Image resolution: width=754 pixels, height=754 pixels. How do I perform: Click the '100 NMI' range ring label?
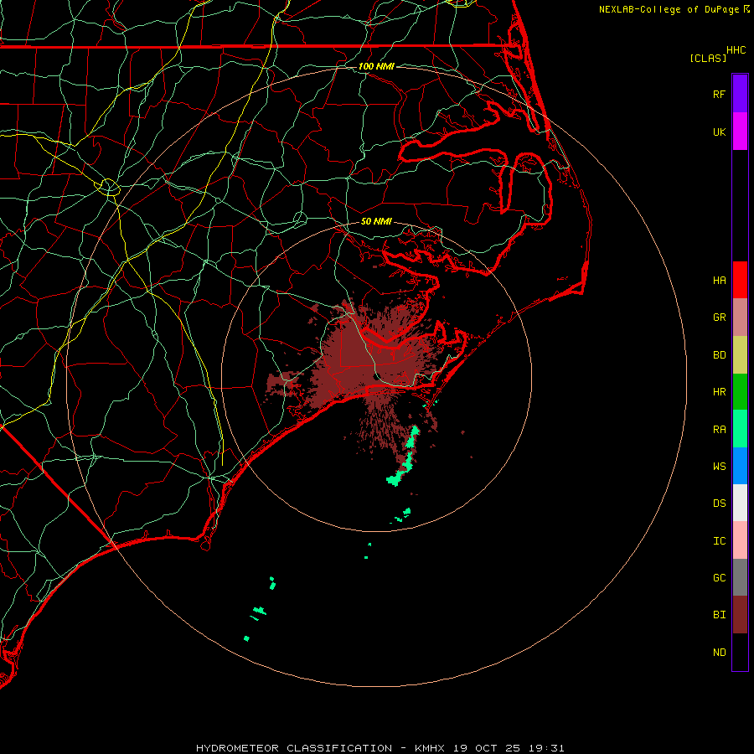click(376, 66)
